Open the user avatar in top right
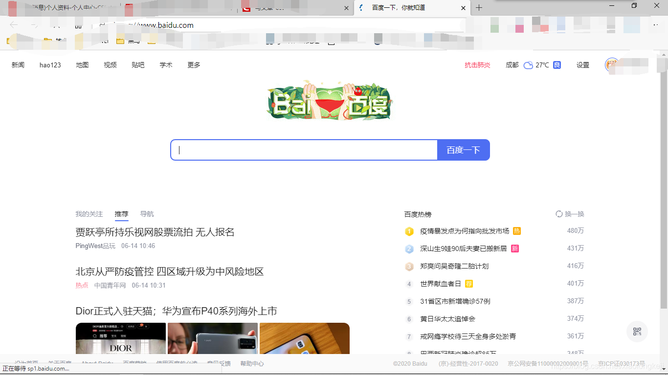Image resolution: width=668 pixels, height=375 pixels. [611, 64]
